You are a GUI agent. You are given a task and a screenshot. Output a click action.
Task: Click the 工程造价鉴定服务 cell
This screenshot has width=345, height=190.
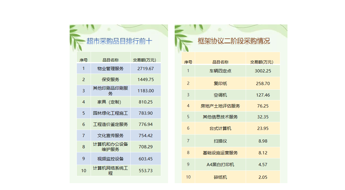pyautogui.click(x=110, y=124)
